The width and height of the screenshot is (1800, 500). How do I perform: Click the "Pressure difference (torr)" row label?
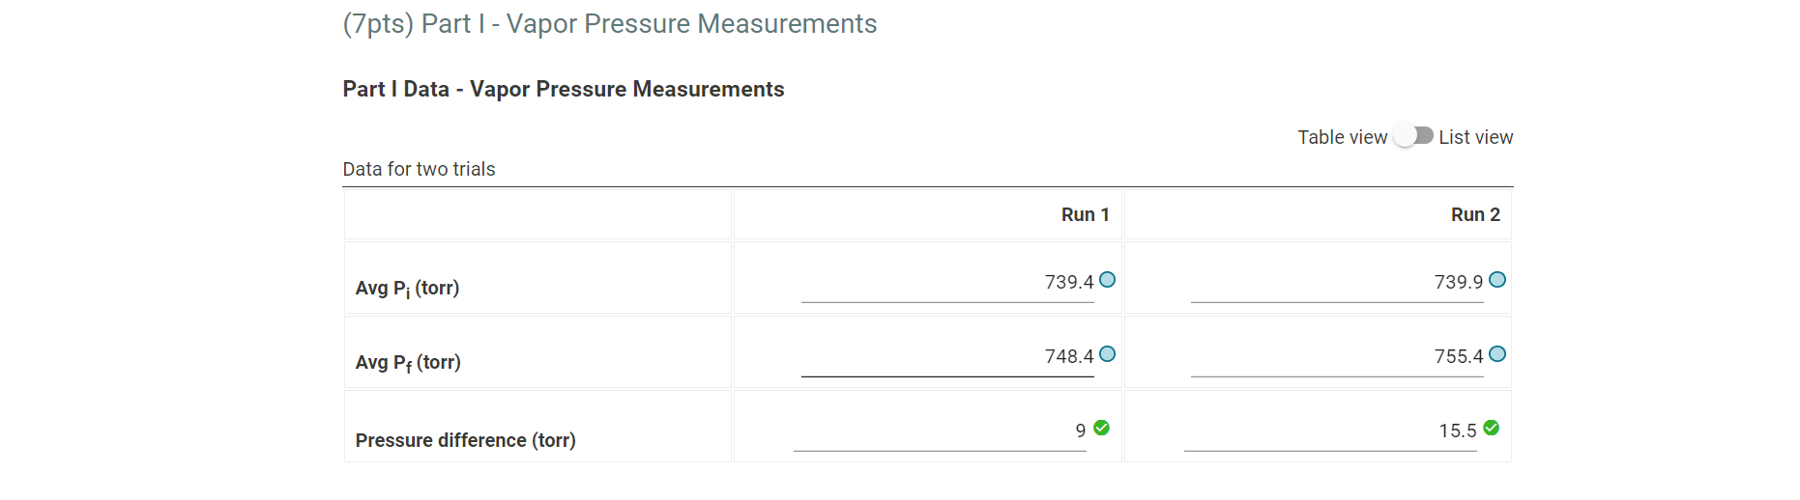coord(465,440)
